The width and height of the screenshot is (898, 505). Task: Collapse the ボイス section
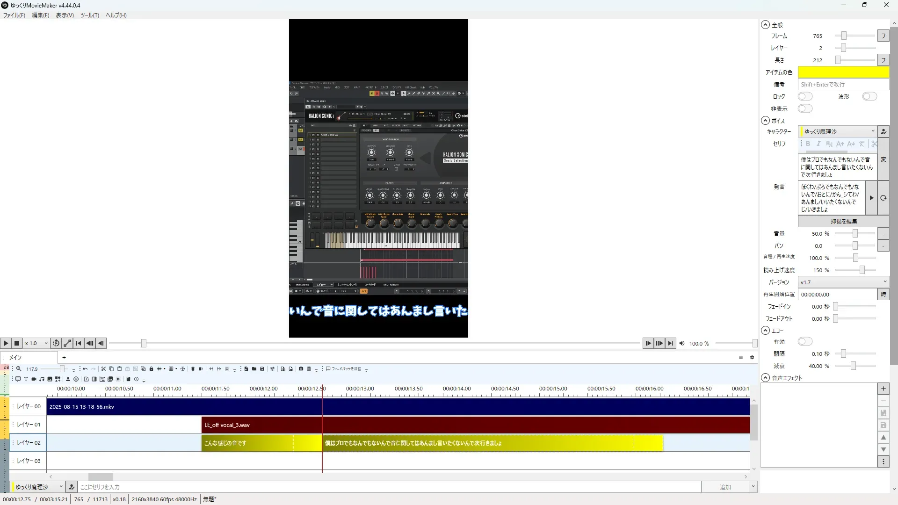pos(765,121)
